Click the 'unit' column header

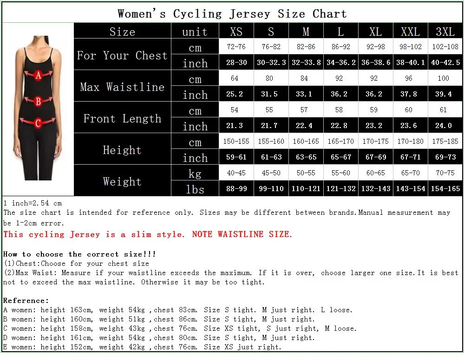195,31
